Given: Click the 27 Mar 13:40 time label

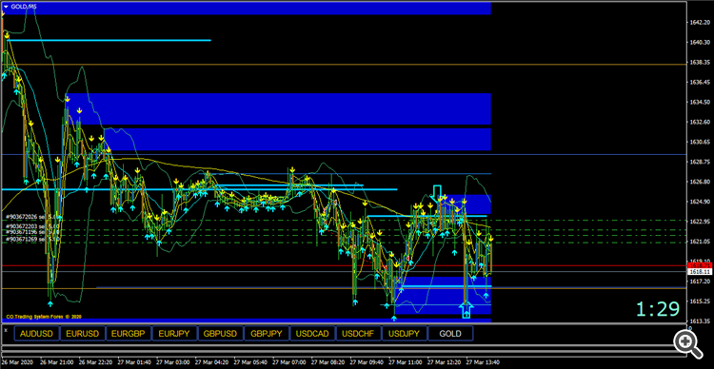Looking at the screenshot, I should [483, 362].
